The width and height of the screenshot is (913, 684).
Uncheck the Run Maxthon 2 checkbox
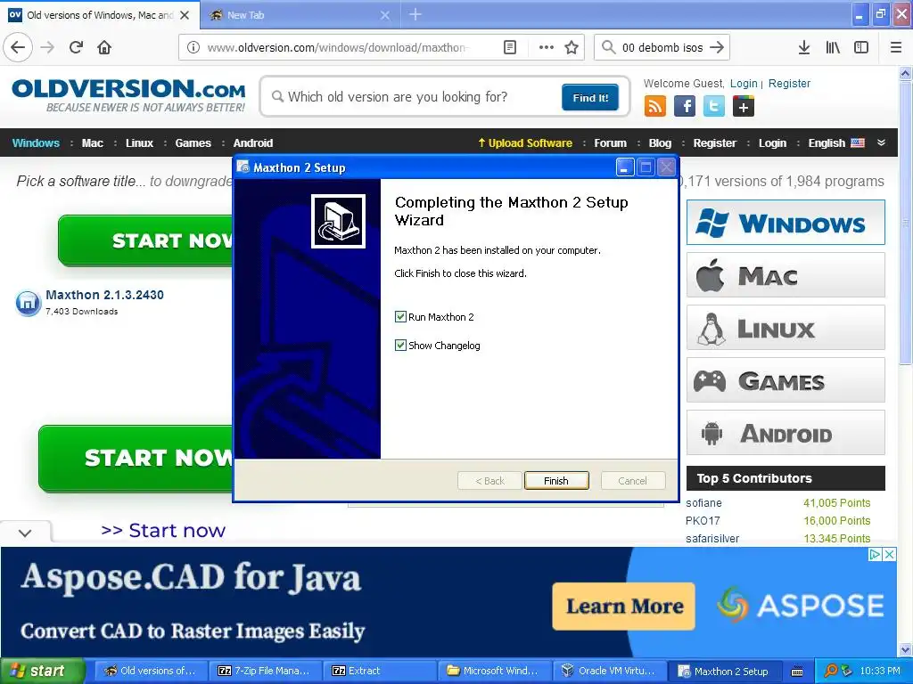[400, 317]
